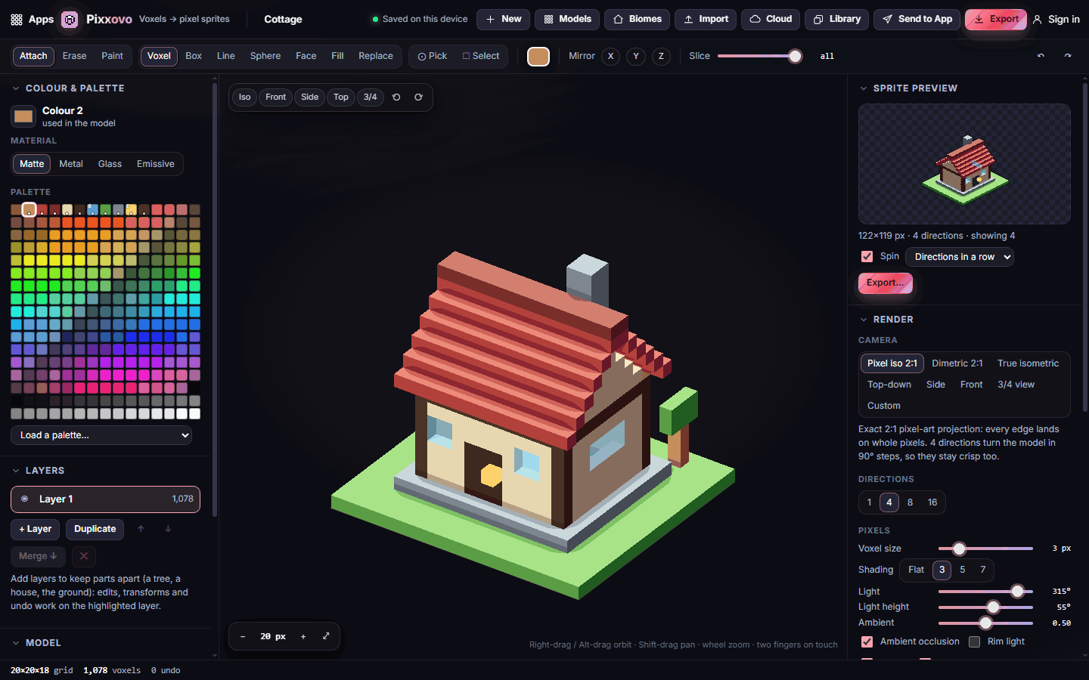Zoom in with the plus icon
Screen dimensions: 1089x680
pyautogui.click(x=303, y=636)
